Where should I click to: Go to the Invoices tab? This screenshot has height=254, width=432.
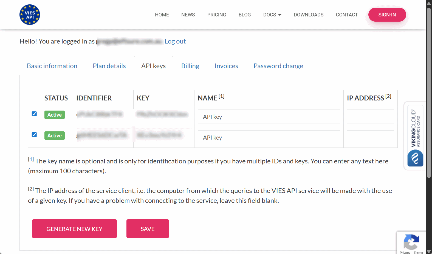tap(226, 66)
